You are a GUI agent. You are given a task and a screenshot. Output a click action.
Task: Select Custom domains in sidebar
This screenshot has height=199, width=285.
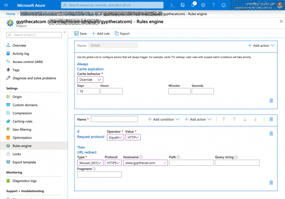point(25,105)
